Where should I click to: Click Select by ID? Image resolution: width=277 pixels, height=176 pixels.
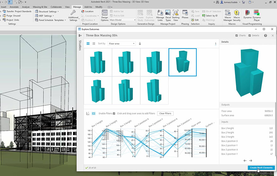point(210,16)
